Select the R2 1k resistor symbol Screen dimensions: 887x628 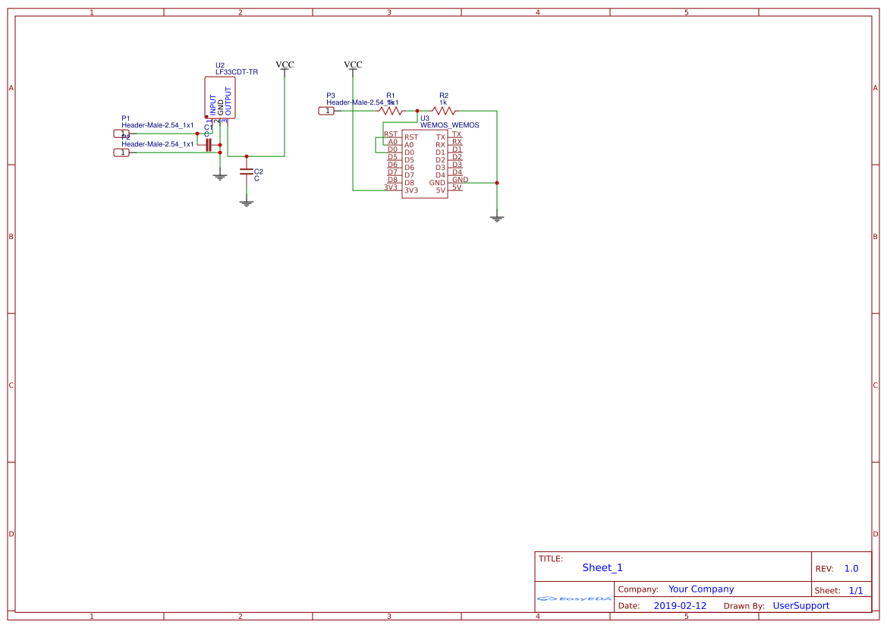(x=444, y=111)
